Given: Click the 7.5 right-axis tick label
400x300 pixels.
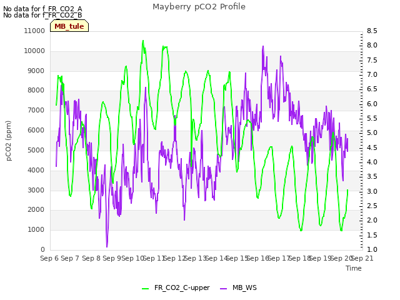Looking at the screenshot, I should point(372,60).
